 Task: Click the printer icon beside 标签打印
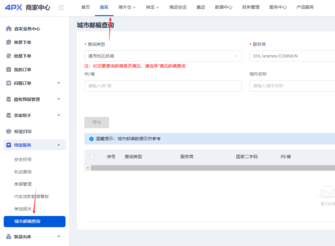click(9, 131)
